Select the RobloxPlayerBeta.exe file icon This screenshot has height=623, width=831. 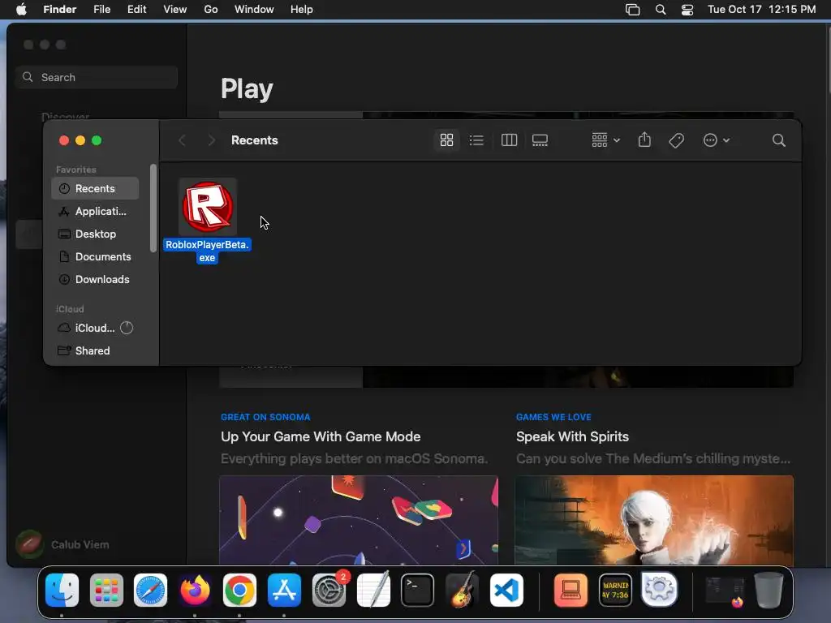tap(207, 207)
